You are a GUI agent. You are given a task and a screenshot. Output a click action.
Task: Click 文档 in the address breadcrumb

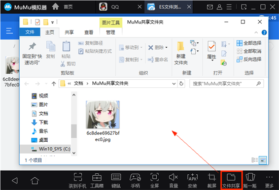click(x=79, y=83)
